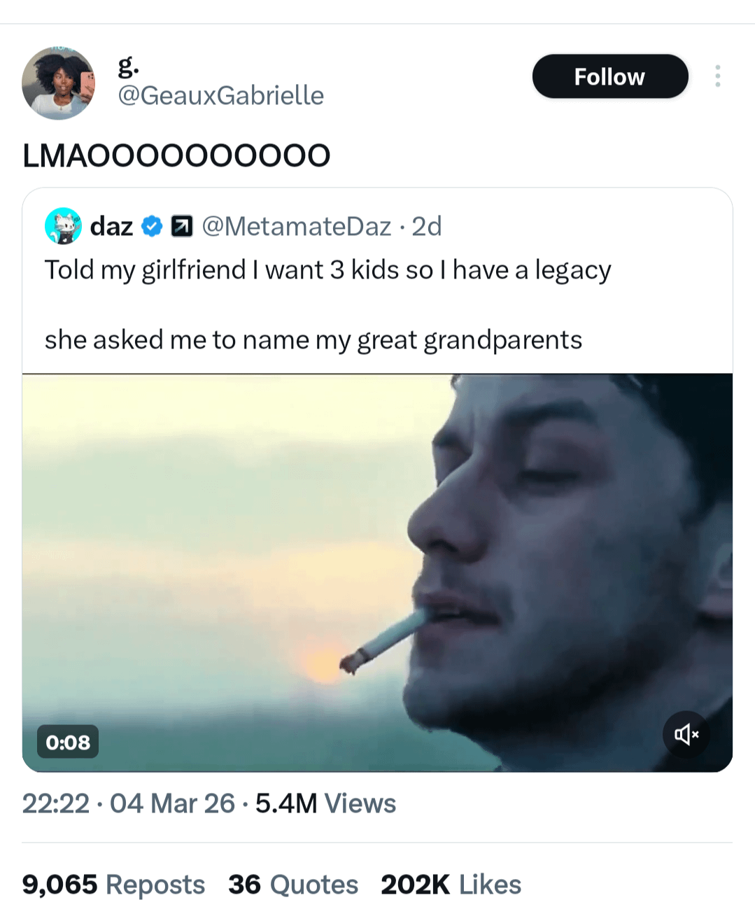
Task: Open the 36 Quotes list
Action: pos(292,885)
